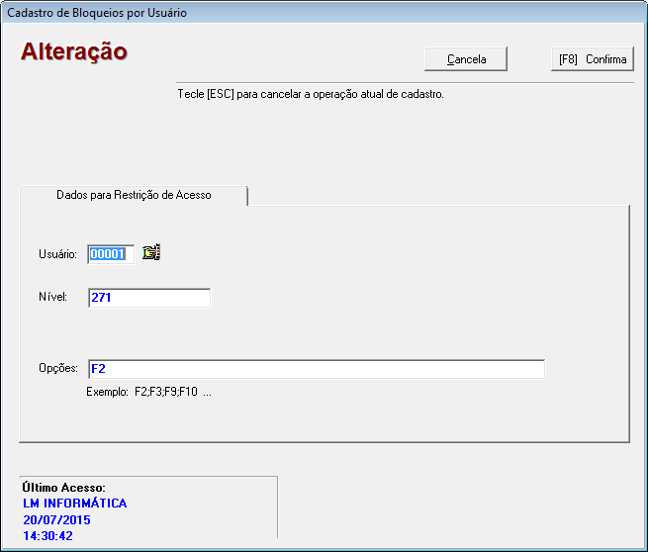Place cursor in the Opções field
This screenshot has width=648, height=552.
tap(317, 369)
